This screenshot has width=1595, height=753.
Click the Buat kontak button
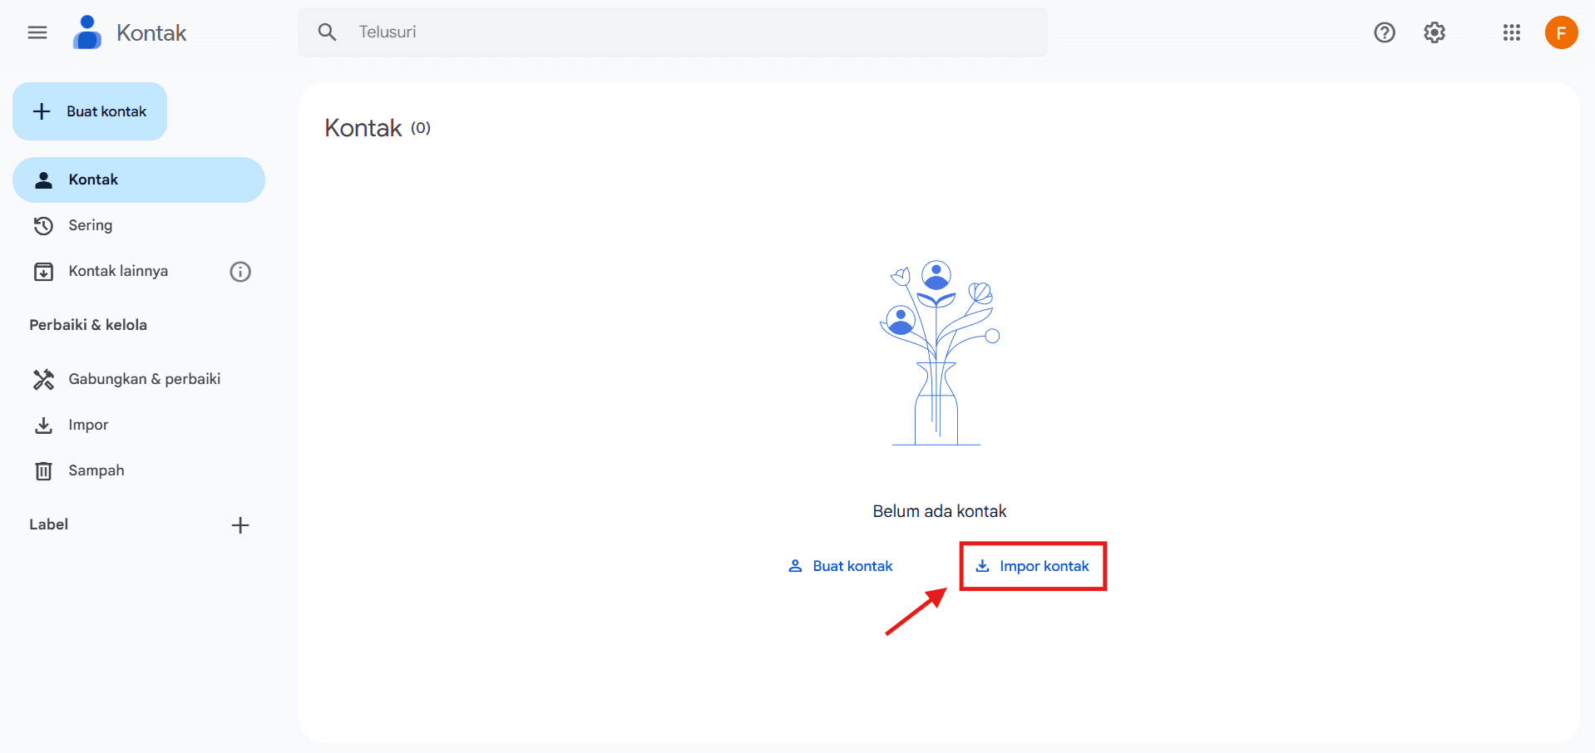tap(89, 111)
